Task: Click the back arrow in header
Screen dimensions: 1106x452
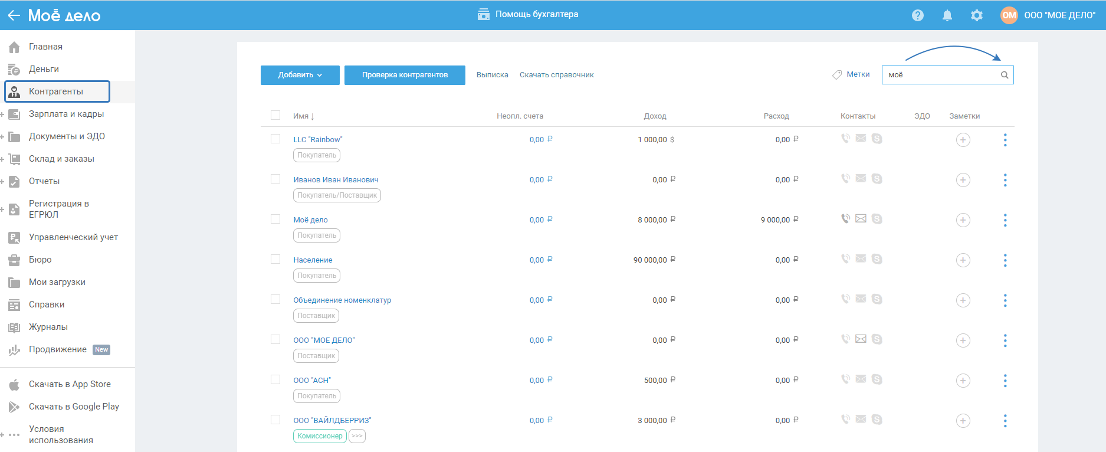Action: [x=14, y=15]
